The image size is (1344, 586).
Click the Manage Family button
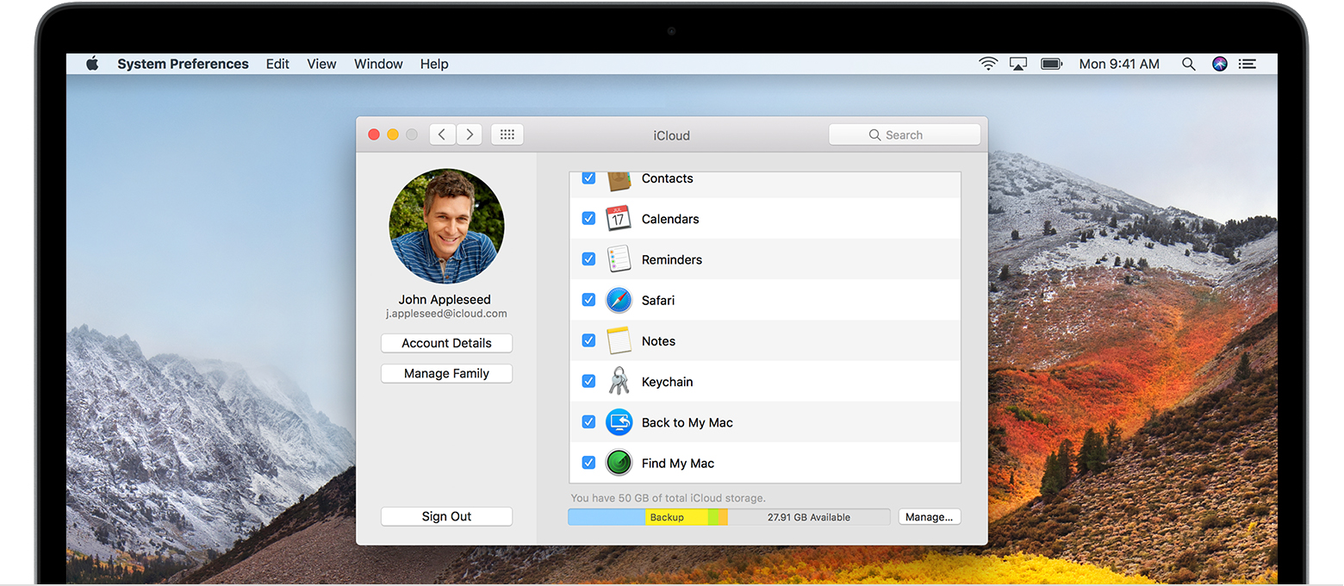pyautogui.click(x=446, y=373)
